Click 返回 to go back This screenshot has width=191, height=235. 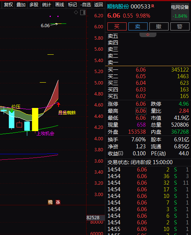click(99, 5)
